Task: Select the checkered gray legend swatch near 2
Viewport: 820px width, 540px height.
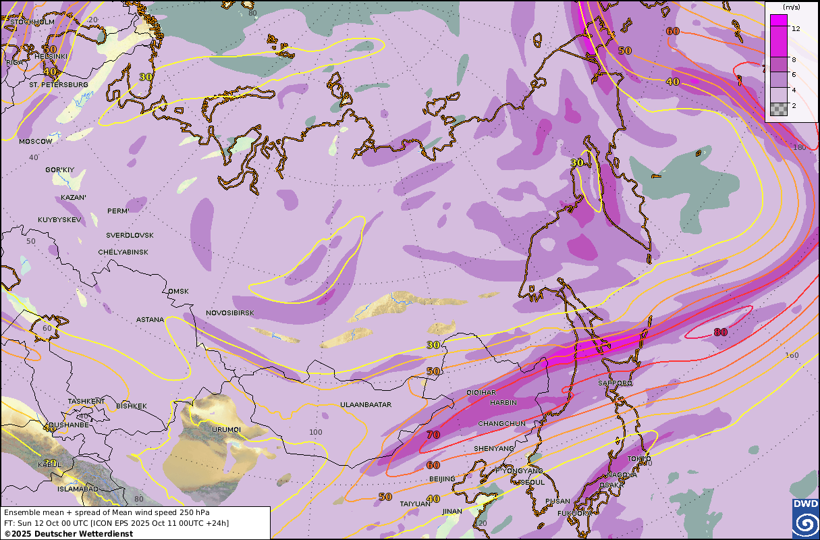Action: [x=778, y=109]
